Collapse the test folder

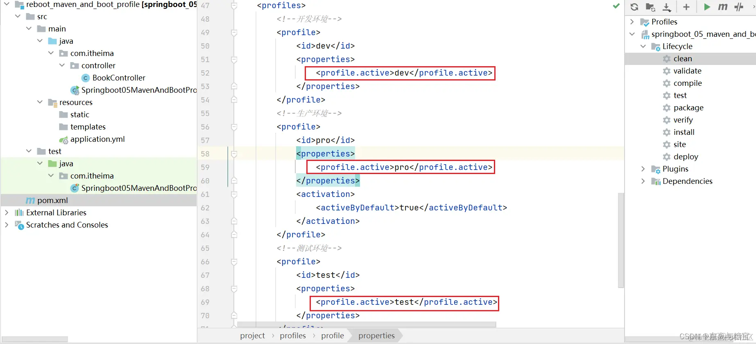point(29,151)
